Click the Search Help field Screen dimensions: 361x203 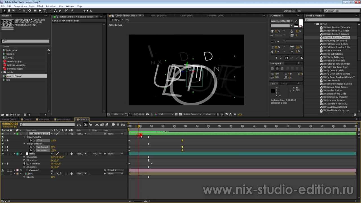point(342,11)
